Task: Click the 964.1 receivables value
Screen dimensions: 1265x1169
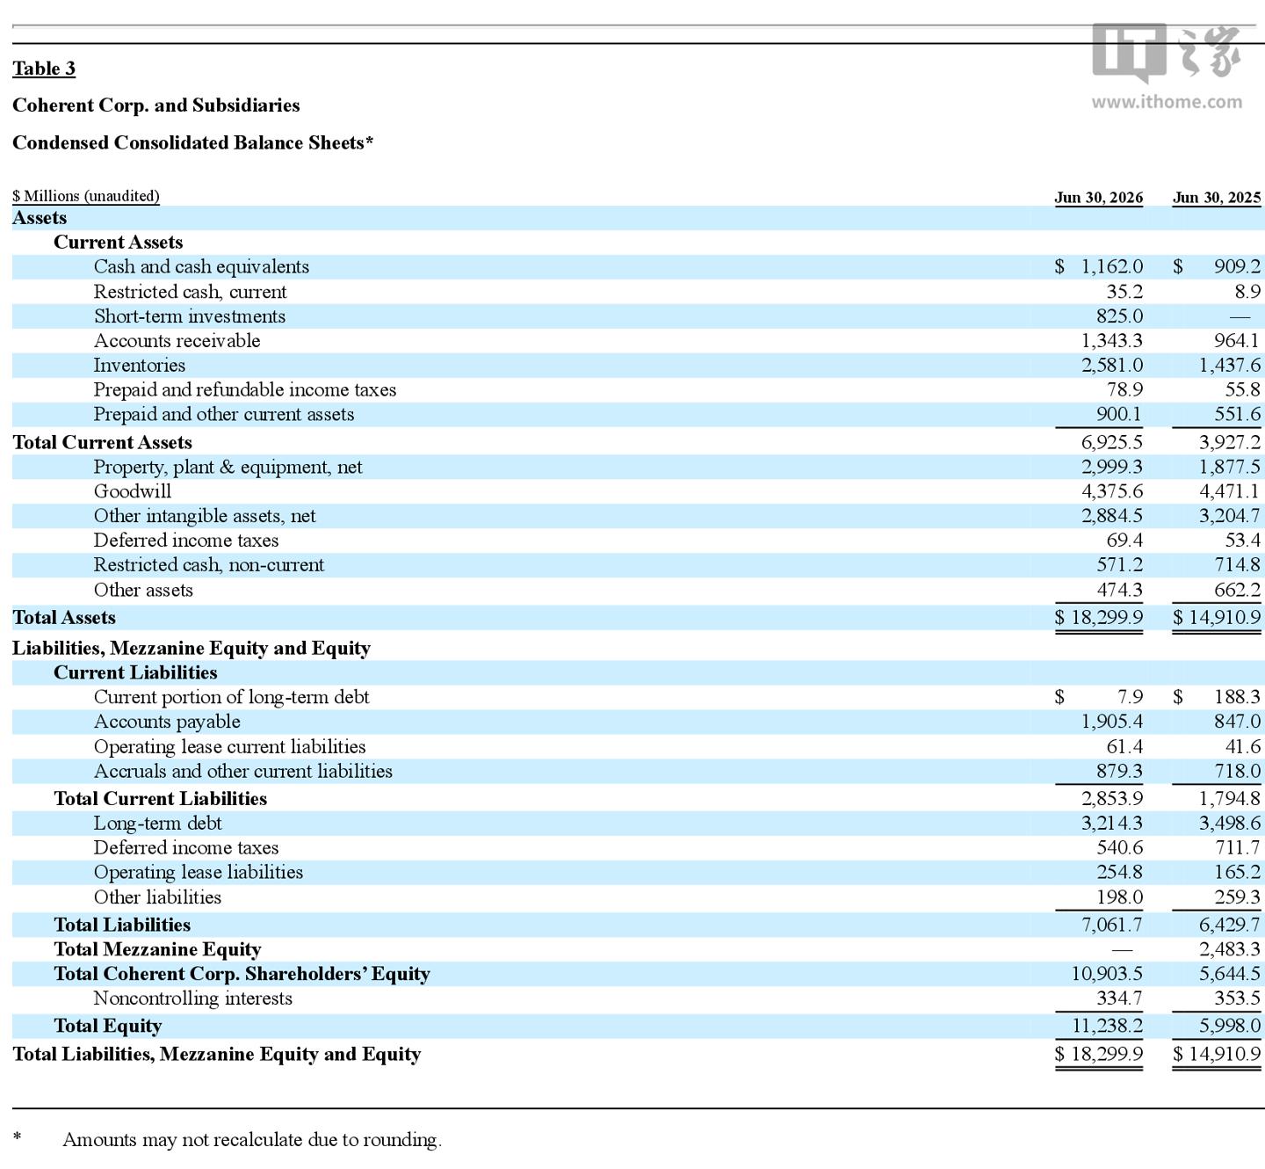Action: pyautogui.click(x=1237, y=341)
